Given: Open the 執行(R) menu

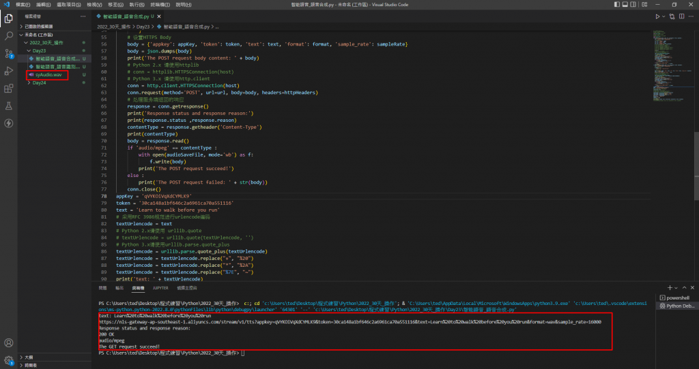Looking at the screenshot, I should (137, 5).
